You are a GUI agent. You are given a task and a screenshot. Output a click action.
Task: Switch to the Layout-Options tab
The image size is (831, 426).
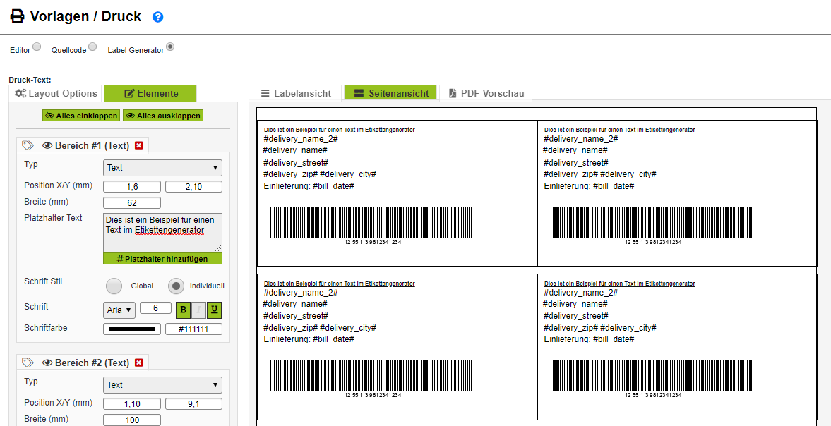point(56,94)
